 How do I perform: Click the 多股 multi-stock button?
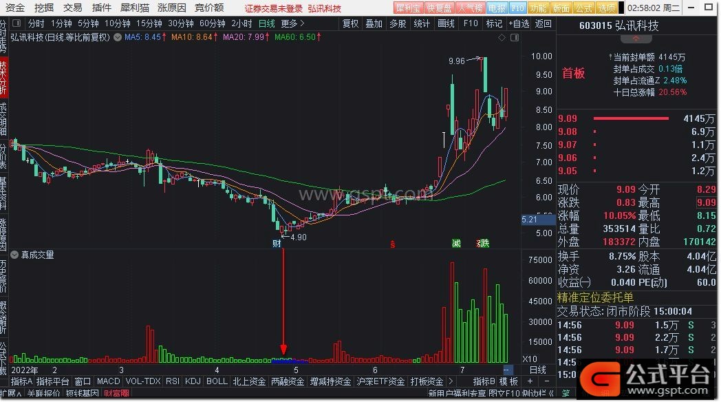[x=398, y=23]
